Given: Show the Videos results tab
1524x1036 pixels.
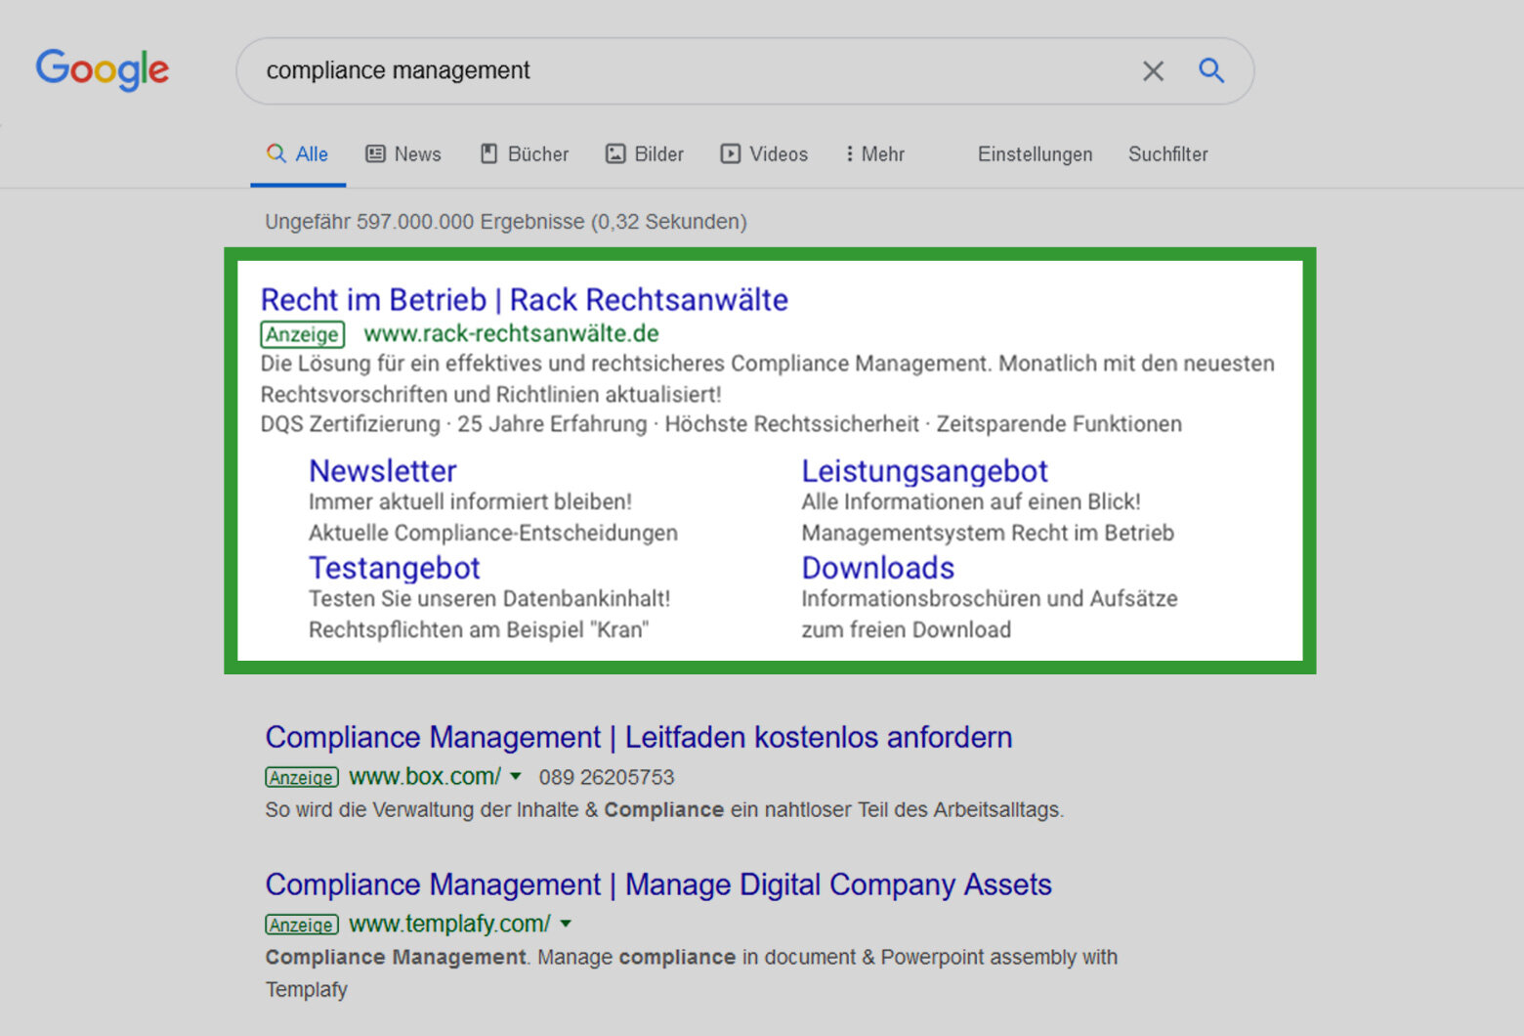Looking at the screenshot, I should pos(765,154).
